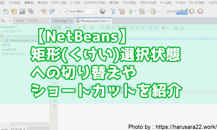Screen dimensions: 217x130
Task: Open dropdown arrow next to Run
Action: coord(136,11)
